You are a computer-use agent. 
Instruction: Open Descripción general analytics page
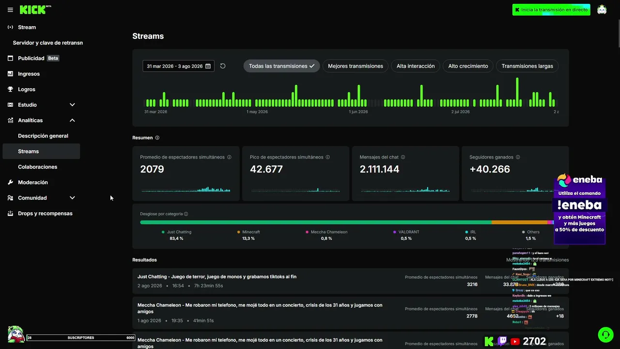coord(43,136)
